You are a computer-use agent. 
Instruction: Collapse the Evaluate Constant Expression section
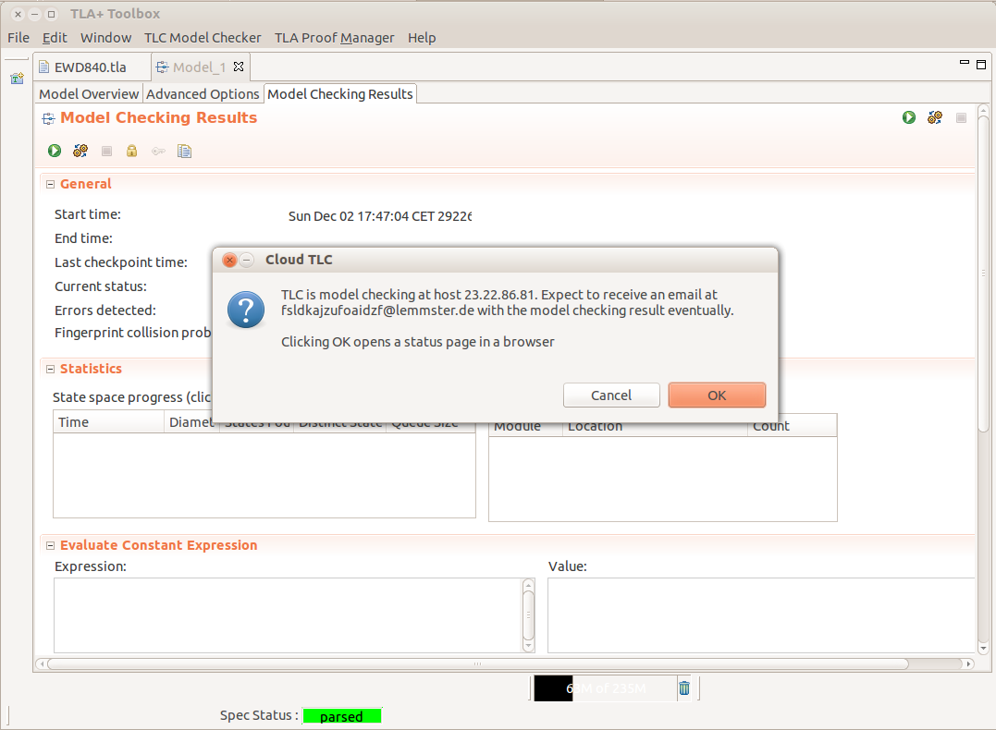pos(51,545)
